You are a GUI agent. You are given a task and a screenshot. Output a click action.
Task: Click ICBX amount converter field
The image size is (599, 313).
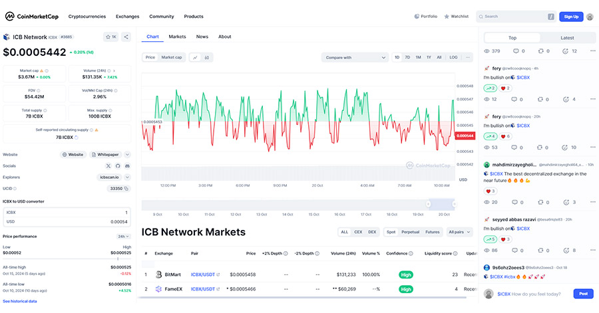click(x=67, y=213)
